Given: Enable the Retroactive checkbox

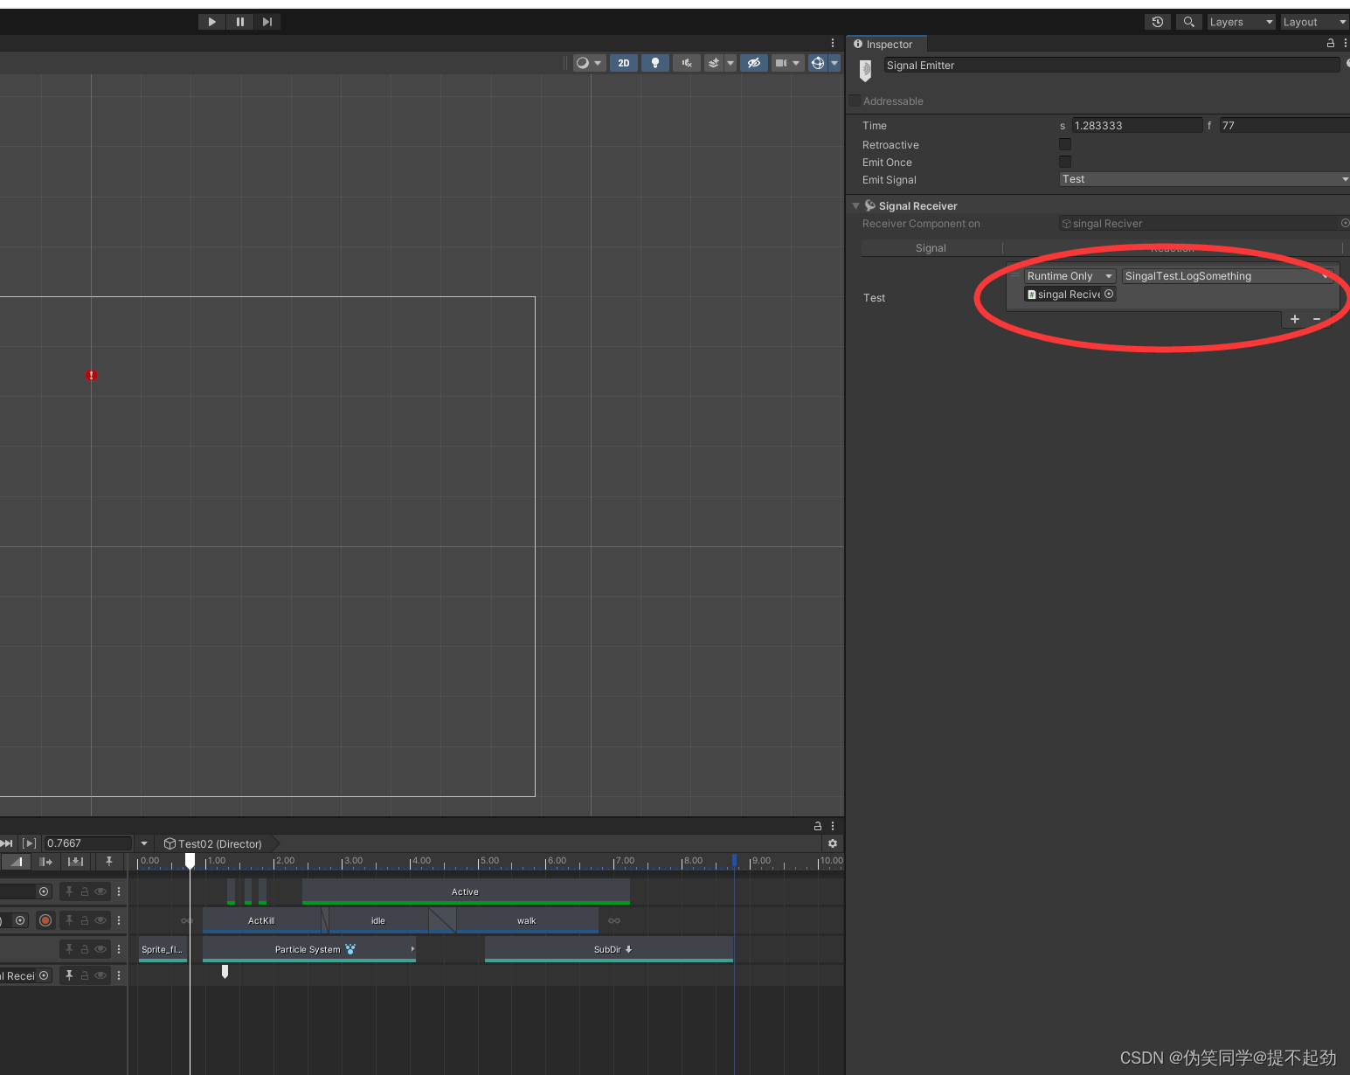Looking at the screenshot, I should [1064, 144].
